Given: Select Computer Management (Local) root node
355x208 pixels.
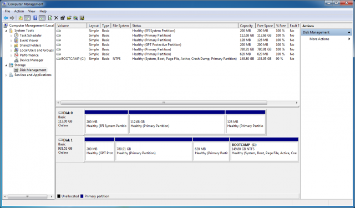Looking at the screenshot, I should pos(31,26).
